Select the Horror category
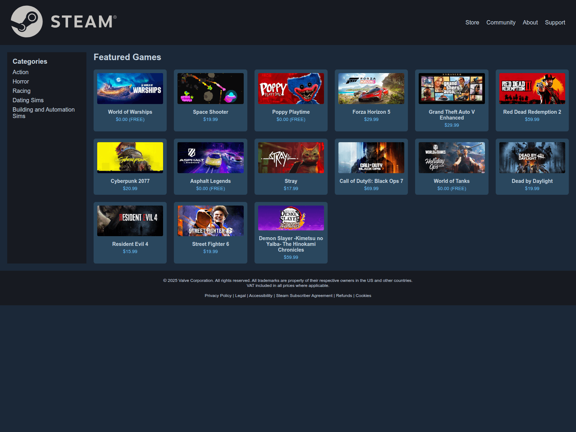Viewport: 576px width, 432px height. pyautogui.click(x=21, y=81)
